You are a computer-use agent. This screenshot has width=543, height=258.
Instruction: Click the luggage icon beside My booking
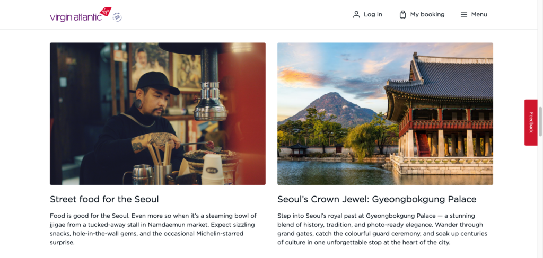[x=402, y=14]
